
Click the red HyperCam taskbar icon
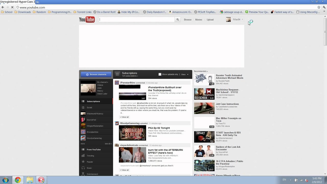41,180
